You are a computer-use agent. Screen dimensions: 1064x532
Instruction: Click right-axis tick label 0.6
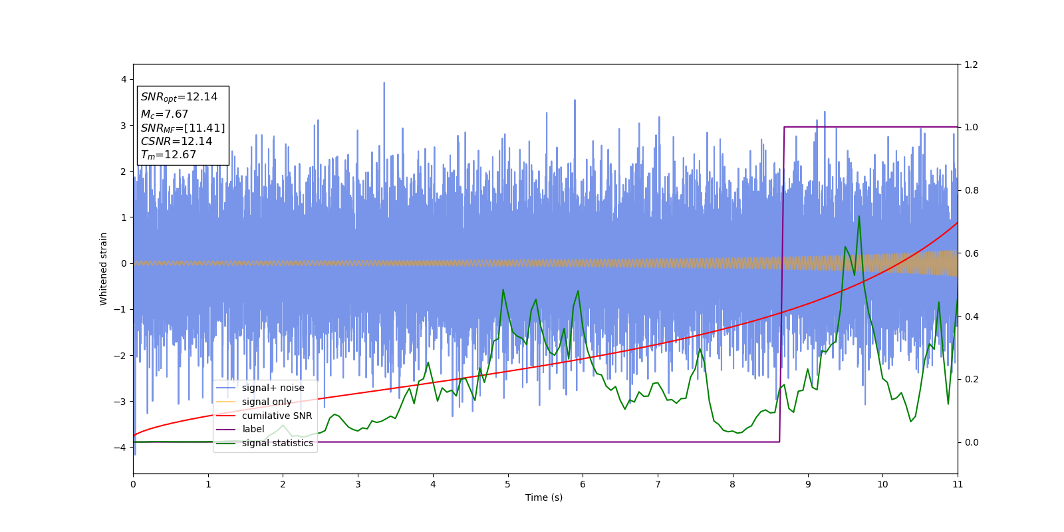coord(971,253)
